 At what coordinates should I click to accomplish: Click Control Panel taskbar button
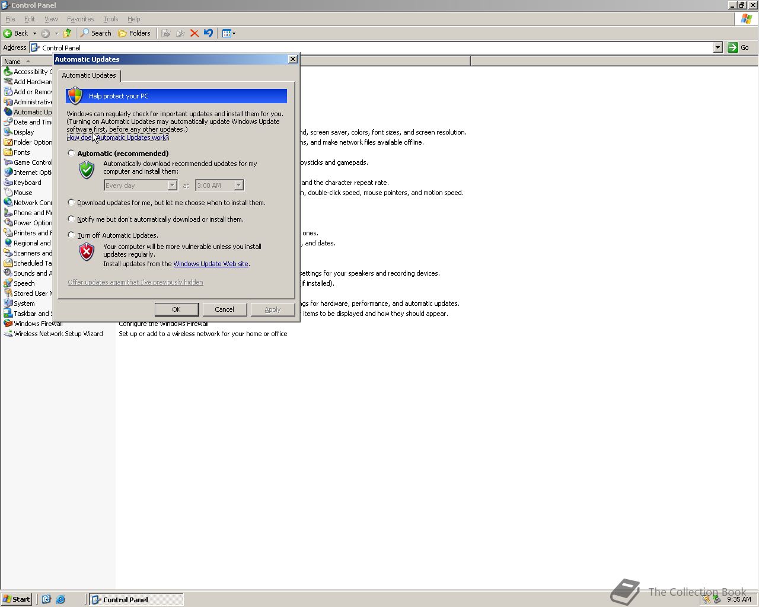click(x=136, y=599)
